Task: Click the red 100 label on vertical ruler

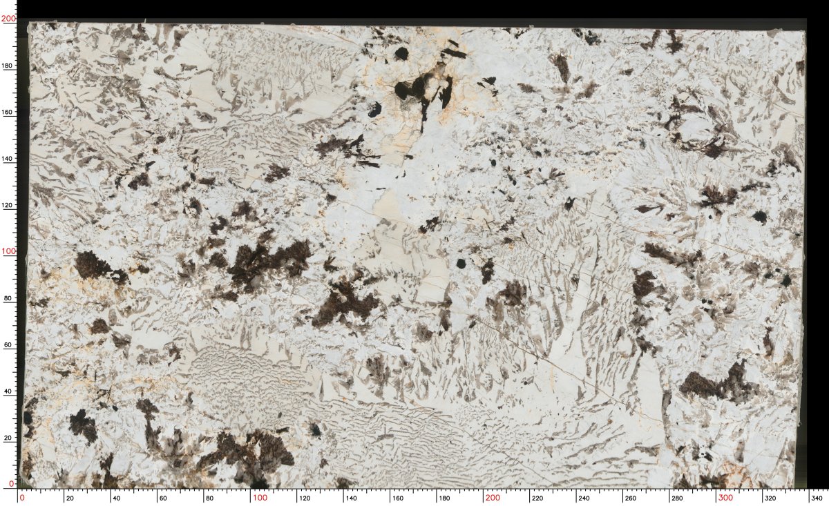Action: click(8, 252)
